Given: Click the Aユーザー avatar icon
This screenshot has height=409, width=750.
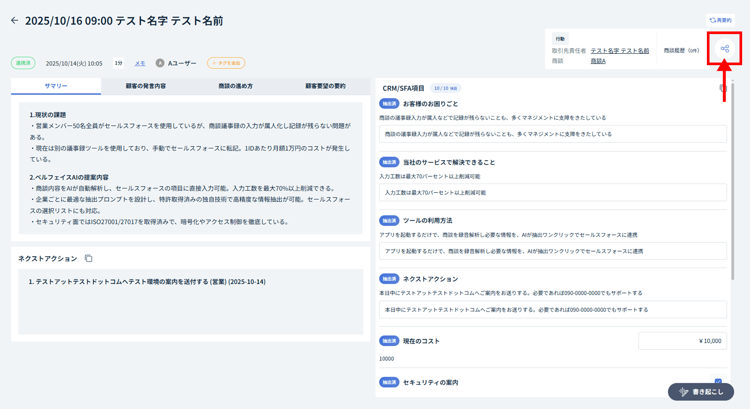Looking at the screenshot, I should click(160, 63).
